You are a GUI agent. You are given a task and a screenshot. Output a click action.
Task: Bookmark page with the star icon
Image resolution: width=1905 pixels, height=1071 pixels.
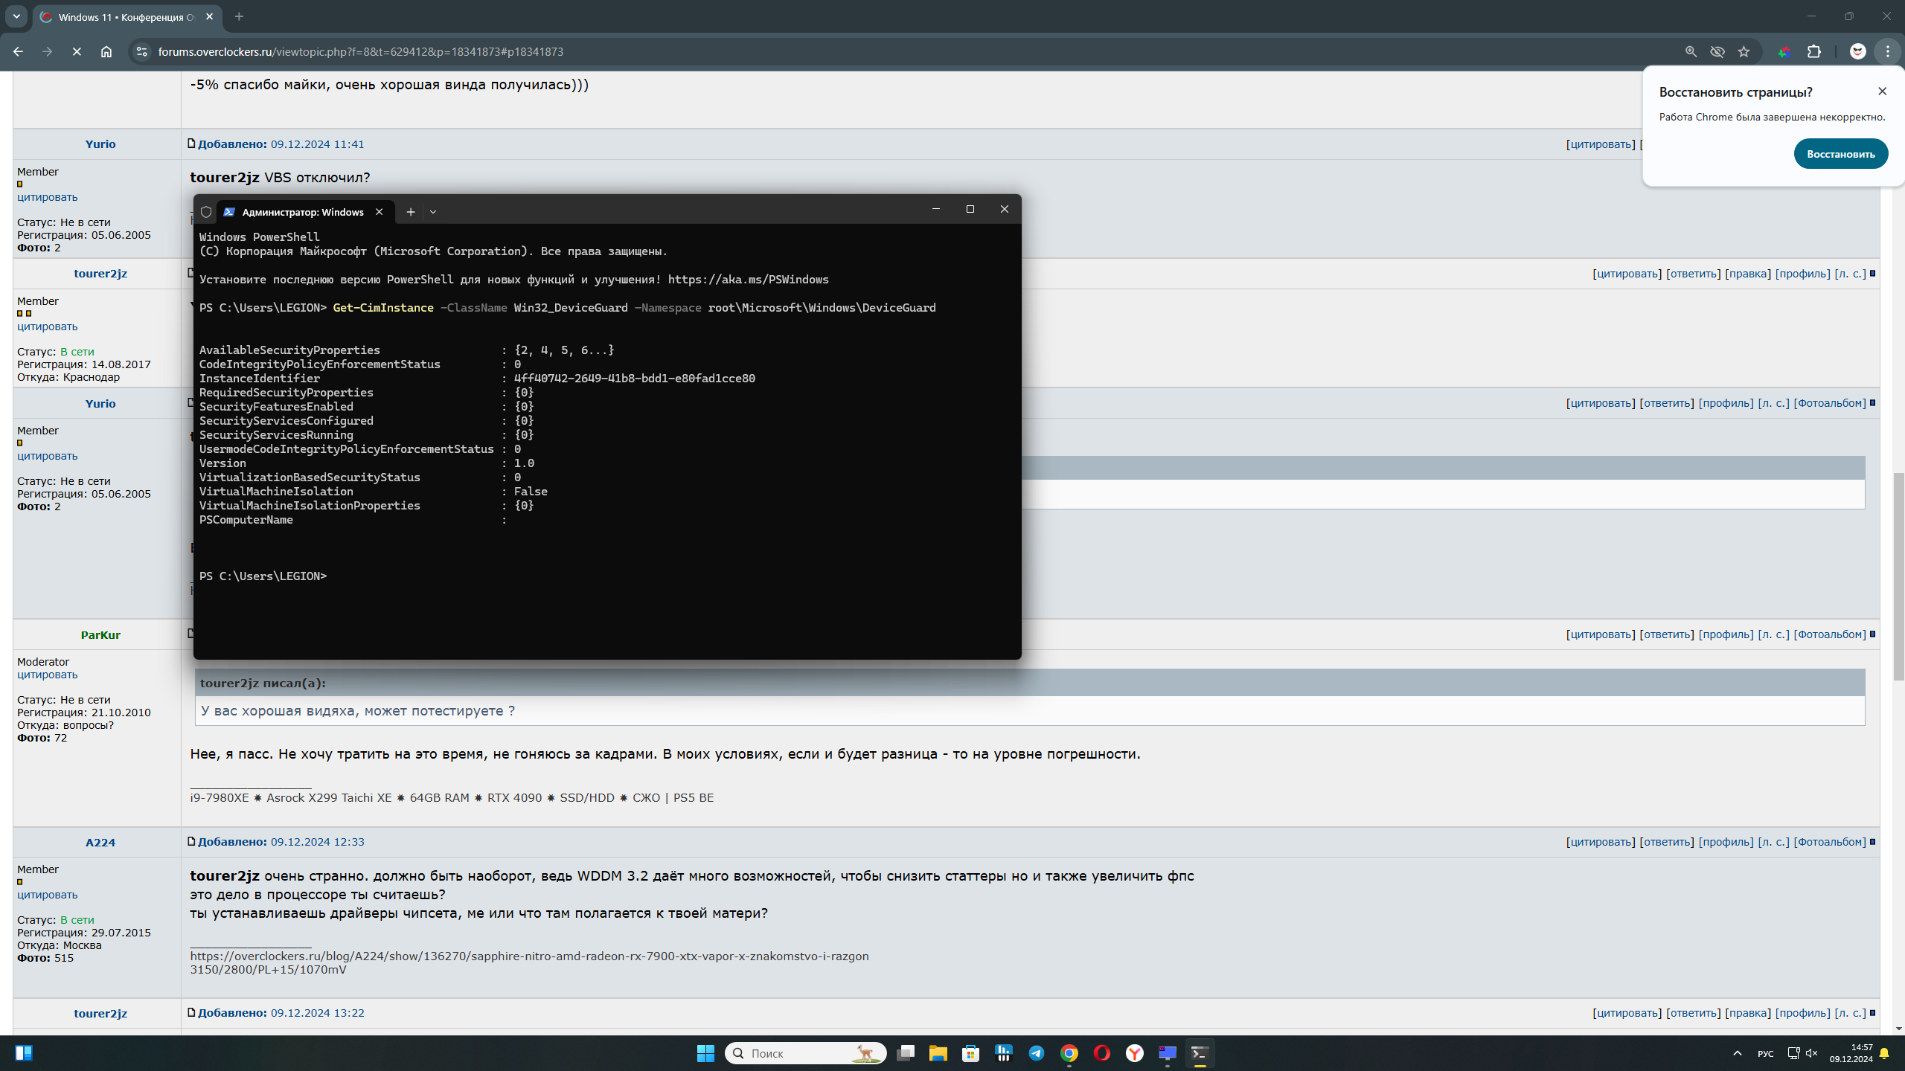1744,51
